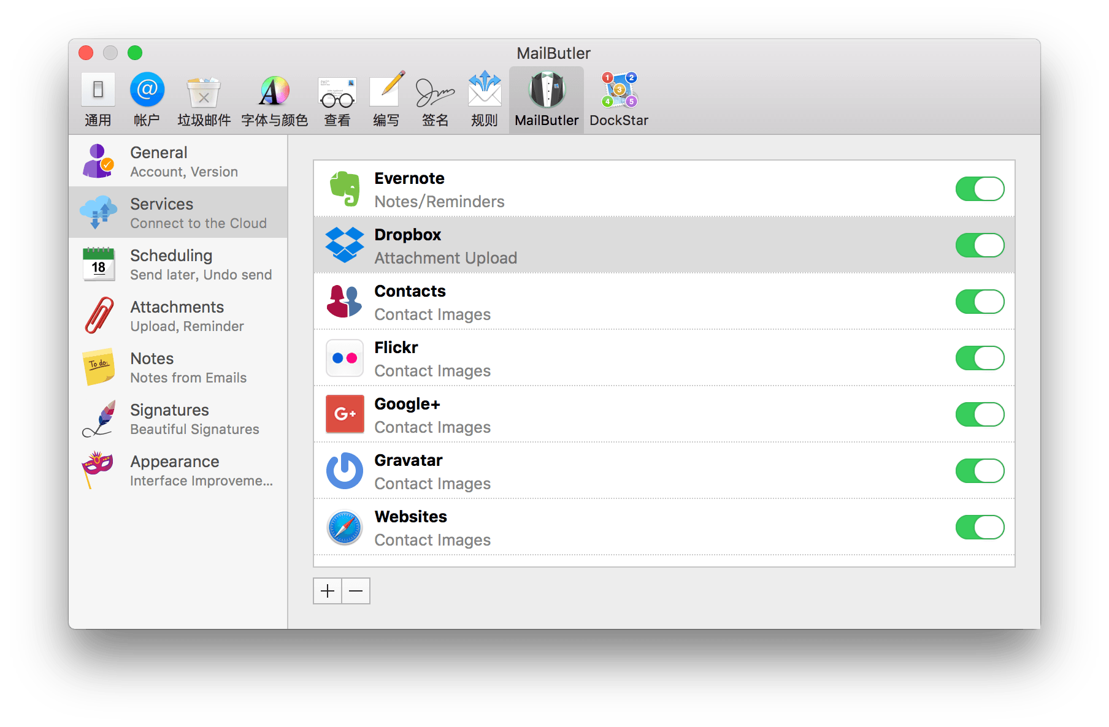Click the Contacts service name
This screenshot has height=727, width=1109.
pyautogui.click(x=410, y=291)
